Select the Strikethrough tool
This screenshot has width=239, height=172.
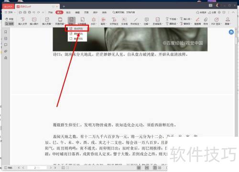click(x=172, y=24)
